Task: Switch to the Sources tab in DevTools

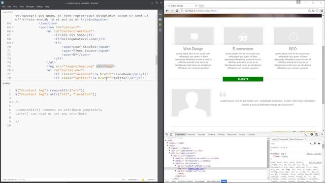Action: pos(201,135)
